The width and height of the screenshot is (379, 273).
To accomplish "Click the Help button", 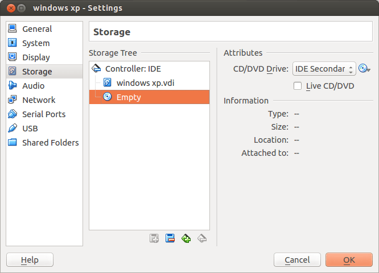I will [x=30, y=260].
